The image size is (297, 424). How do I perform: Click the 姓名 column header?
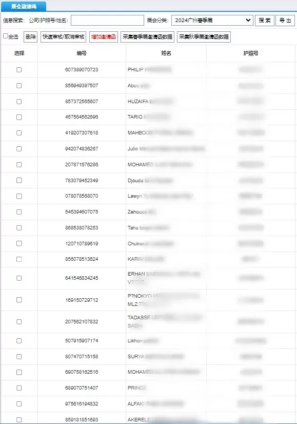click(166, 53)
